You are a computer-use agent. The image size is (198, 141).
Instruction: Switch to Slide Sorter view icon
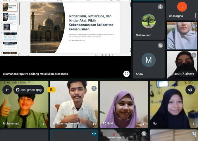pyautogui.click(x=106, y=55)
